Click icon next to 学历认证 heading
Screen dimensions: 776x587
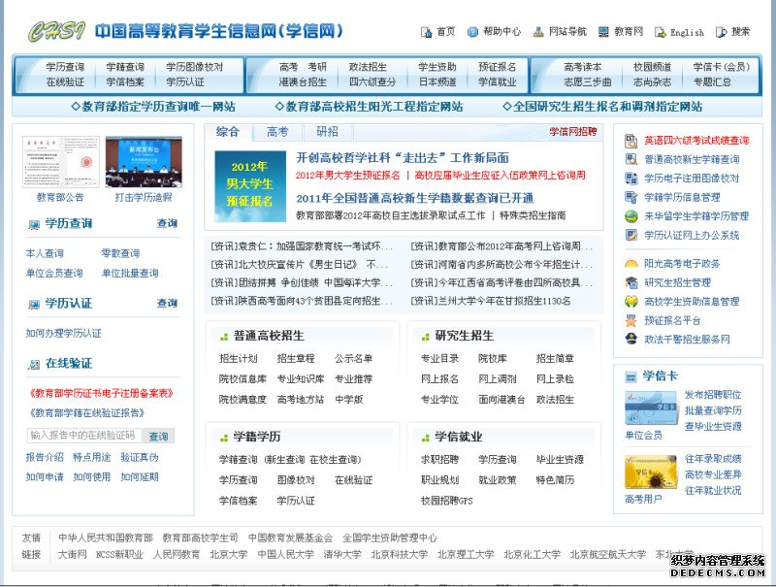click(34, 305)
